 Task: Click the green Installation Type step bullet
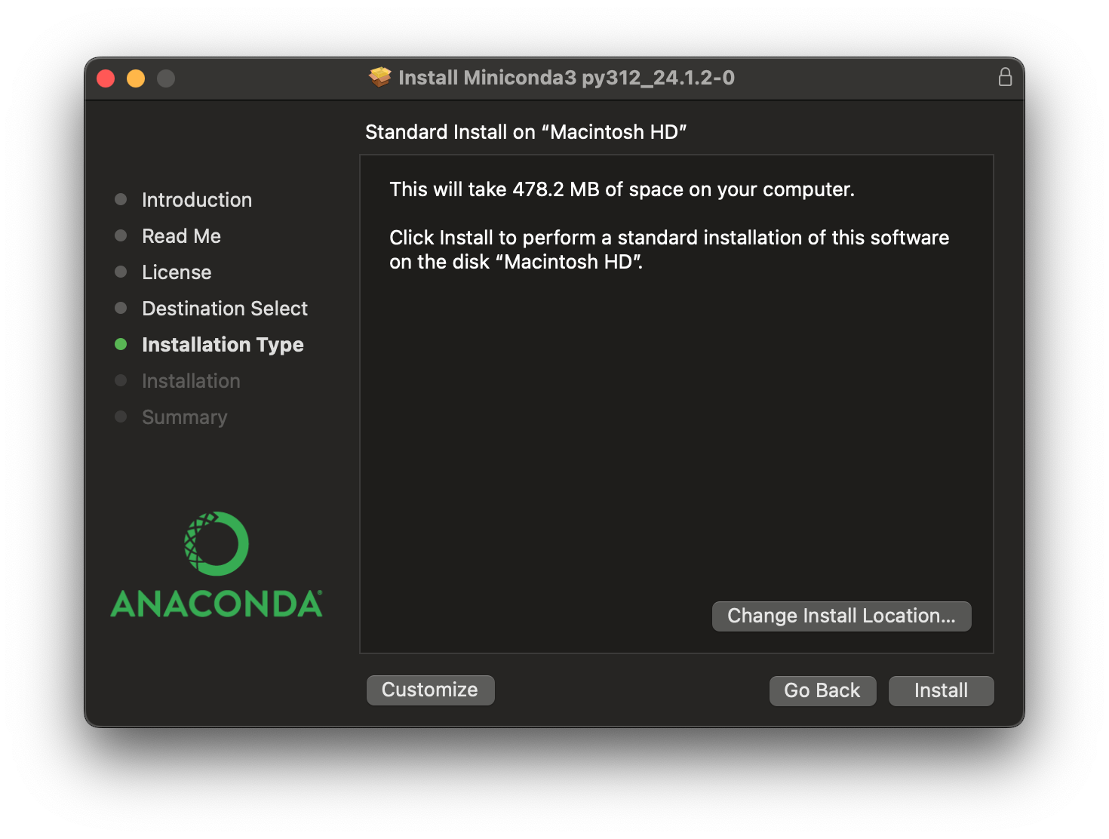coord(121,345)
